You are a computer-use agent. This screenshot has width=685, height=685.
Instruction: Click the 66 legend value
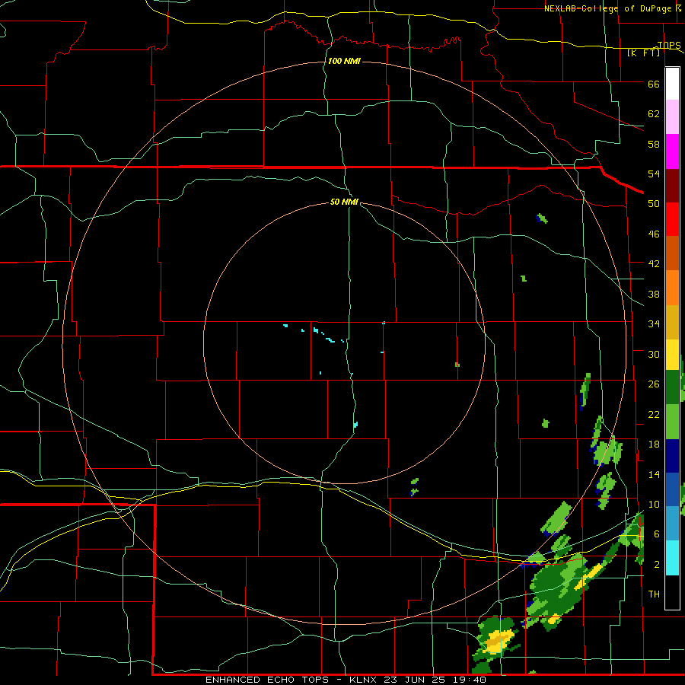point(654,84)
